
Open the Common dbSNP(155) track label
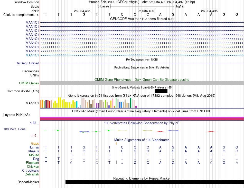pos(23,91)
